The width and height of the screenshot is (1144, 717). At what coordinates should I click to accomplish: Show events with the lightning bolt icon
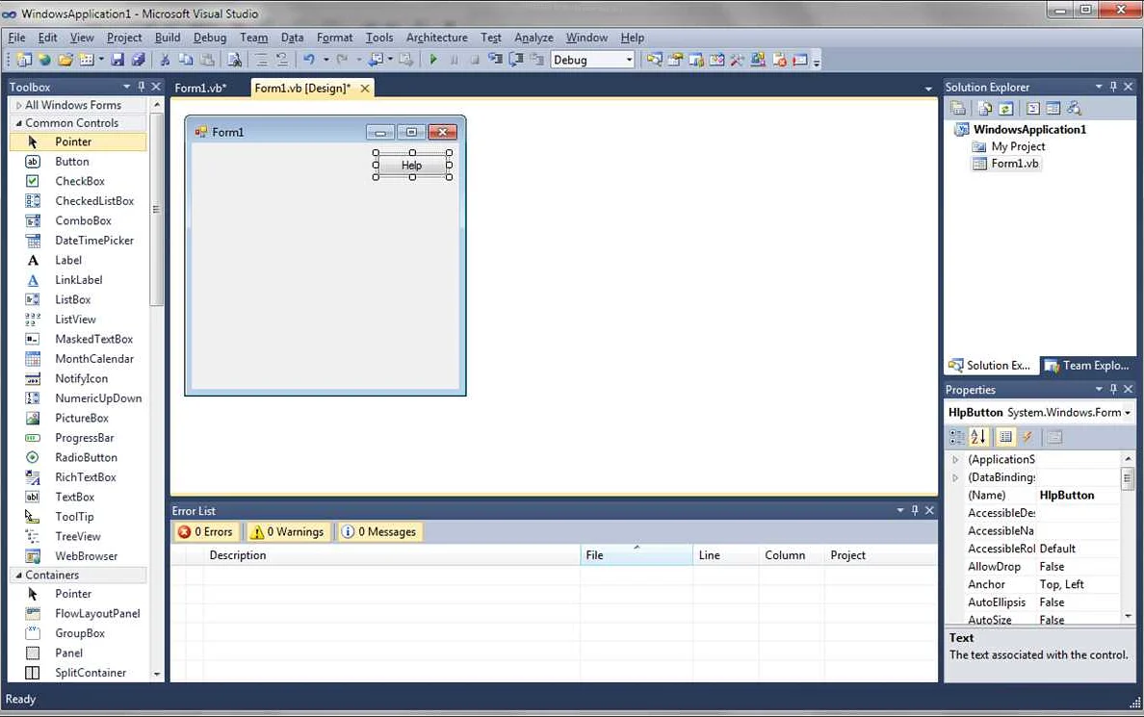coord(1027,437)
